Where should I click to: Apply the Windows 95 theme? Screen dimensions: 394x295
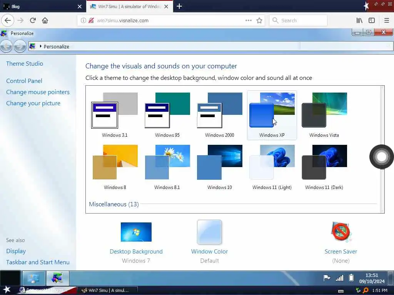pyautogui.click(x=167, y=115)
